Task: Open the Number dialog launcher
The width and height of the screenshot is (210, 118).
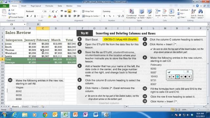Action: click(x=123, y=21)
